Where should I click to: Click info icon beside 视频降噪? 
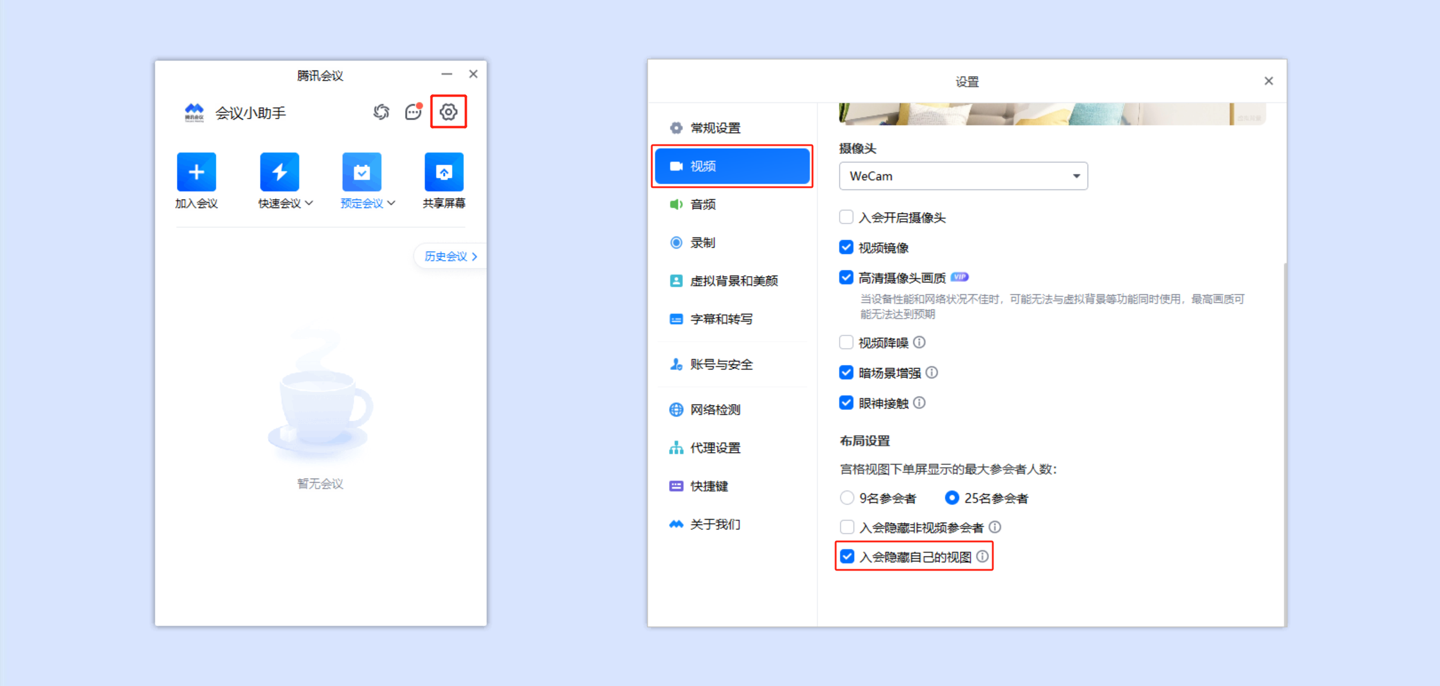(x=919, y=342)
